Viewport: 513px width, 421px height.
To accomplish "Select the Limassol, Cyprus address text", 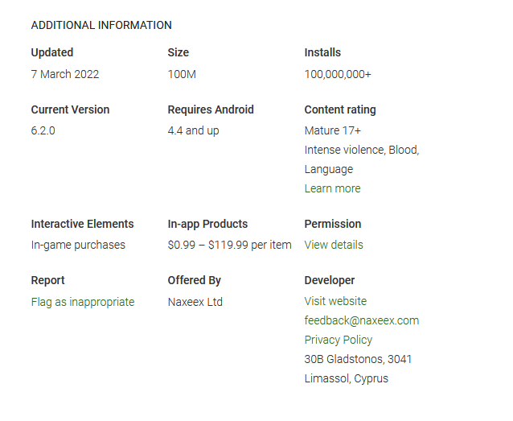I will point(346,378).
